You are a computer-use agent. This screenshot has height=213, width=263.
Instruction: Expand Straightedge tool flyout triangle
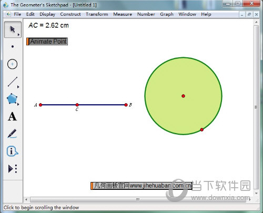(18, 87)
